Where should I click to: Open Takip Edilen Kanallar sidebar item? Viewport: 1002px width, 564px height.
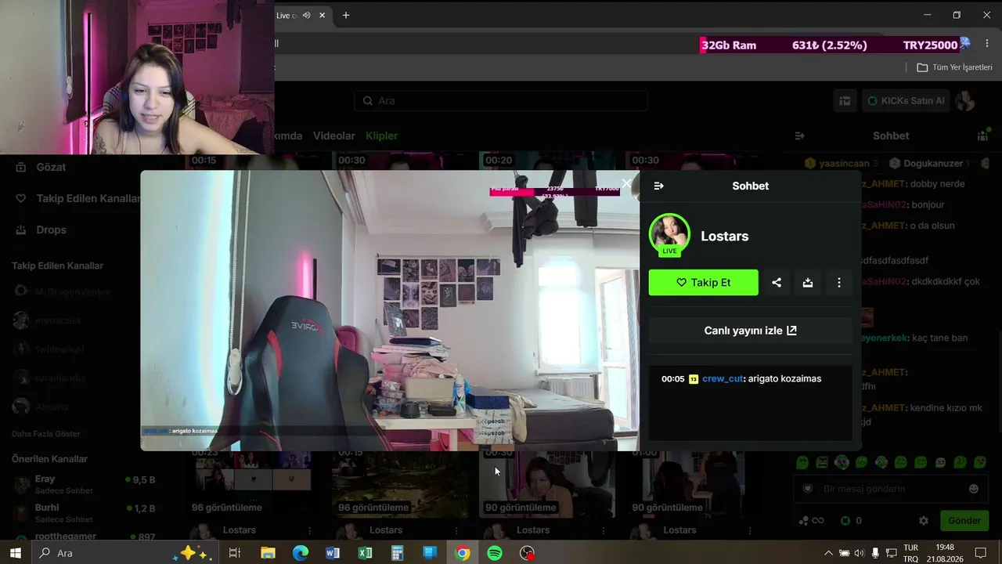[x=78, y=198]
